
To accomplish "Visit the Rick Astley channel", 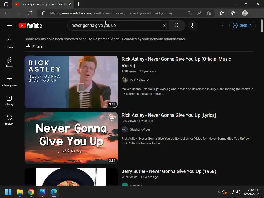I will click(x=137, y=80).
